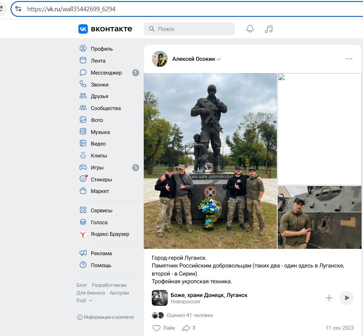Click the Сервисы grid icon
Image resolution: width=363 pixels, height=336 pixels.
pyautogui.click(x=83, y=210)
